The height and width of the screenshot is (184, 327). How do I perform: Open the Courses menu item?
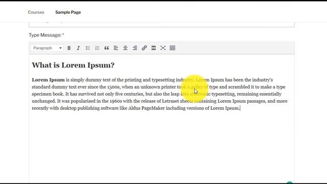tap(36, 12)
